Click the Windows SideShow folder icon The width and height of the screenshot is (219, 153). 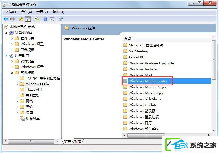(x=125, y=99)
